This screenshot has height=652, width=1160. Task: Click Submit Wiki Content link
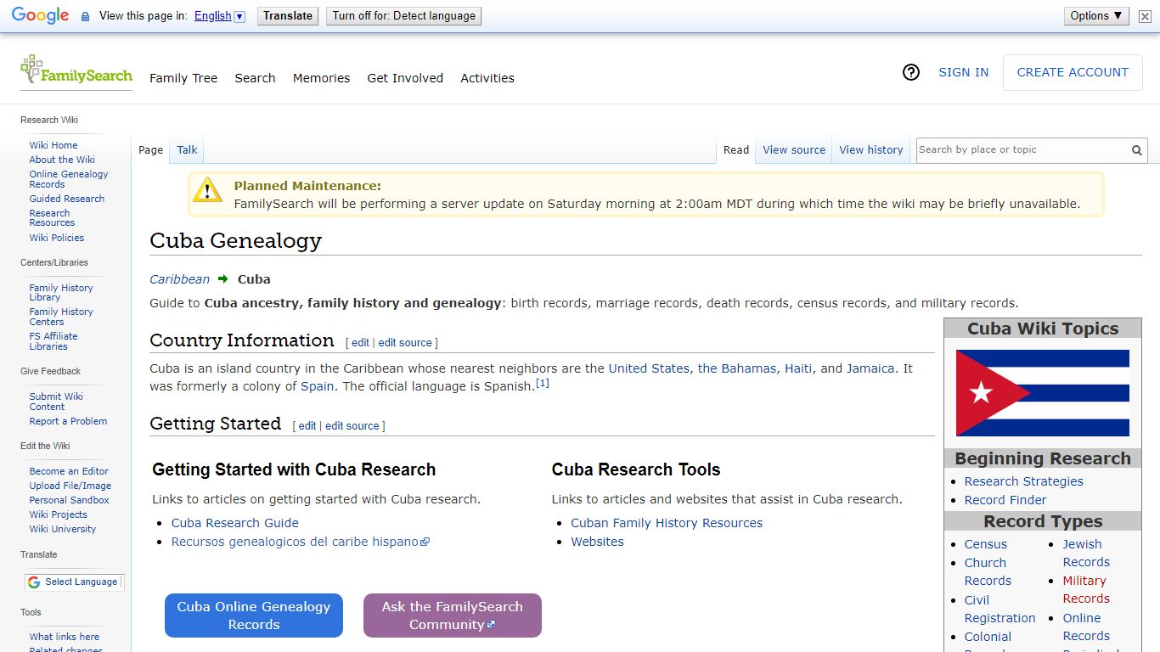[x=56, y=402]
